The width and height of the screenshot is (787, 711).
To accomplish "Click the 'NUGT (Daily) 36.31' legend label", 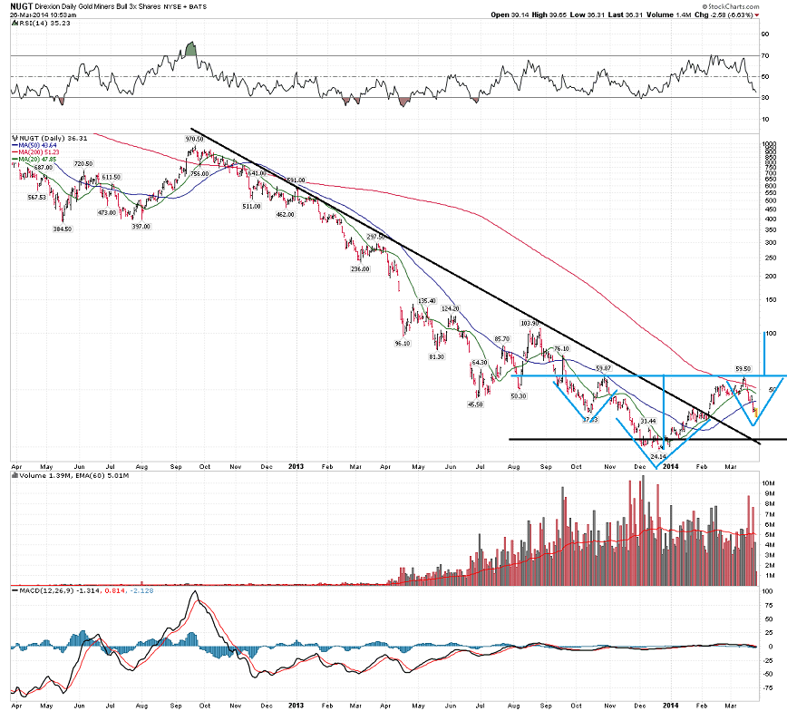I will (x=53, y=138).
